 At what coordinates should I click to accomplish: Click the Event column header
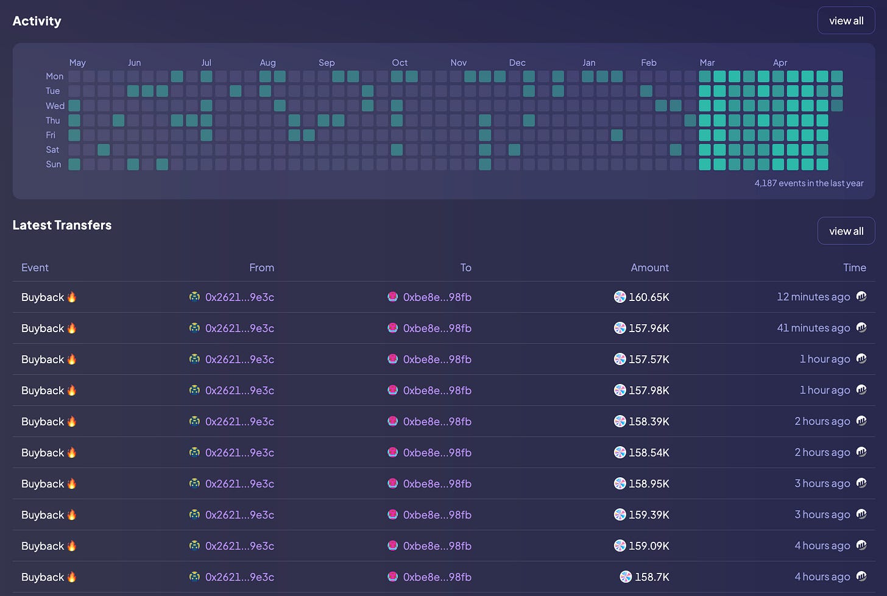pos(35,268)
